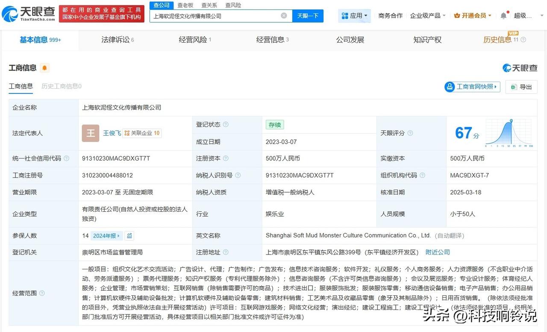Screen dimensions: 547x332
Task: Click the TianYanCha logo in the header
Action: 29,14
